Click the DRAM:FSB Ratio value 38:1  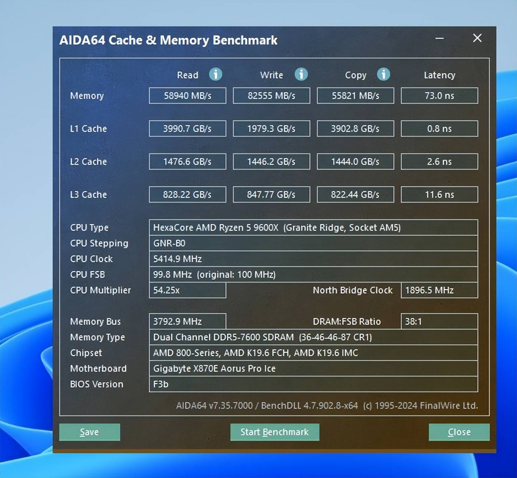coord(439,321)
